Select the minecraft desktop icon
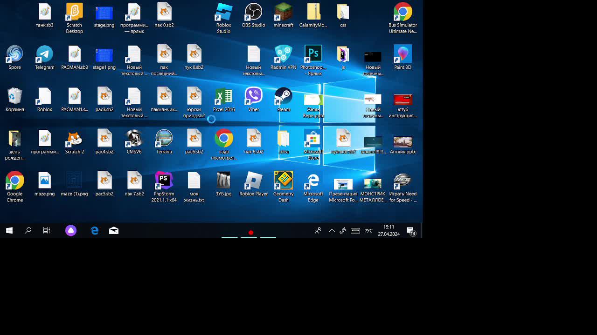 tap(283, 15)
